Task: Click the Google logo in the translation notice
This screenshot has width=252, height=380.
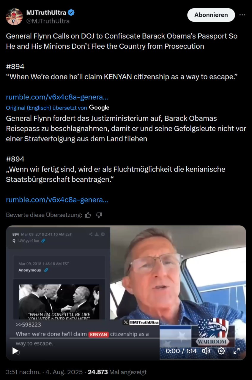Action: point(99,107)
